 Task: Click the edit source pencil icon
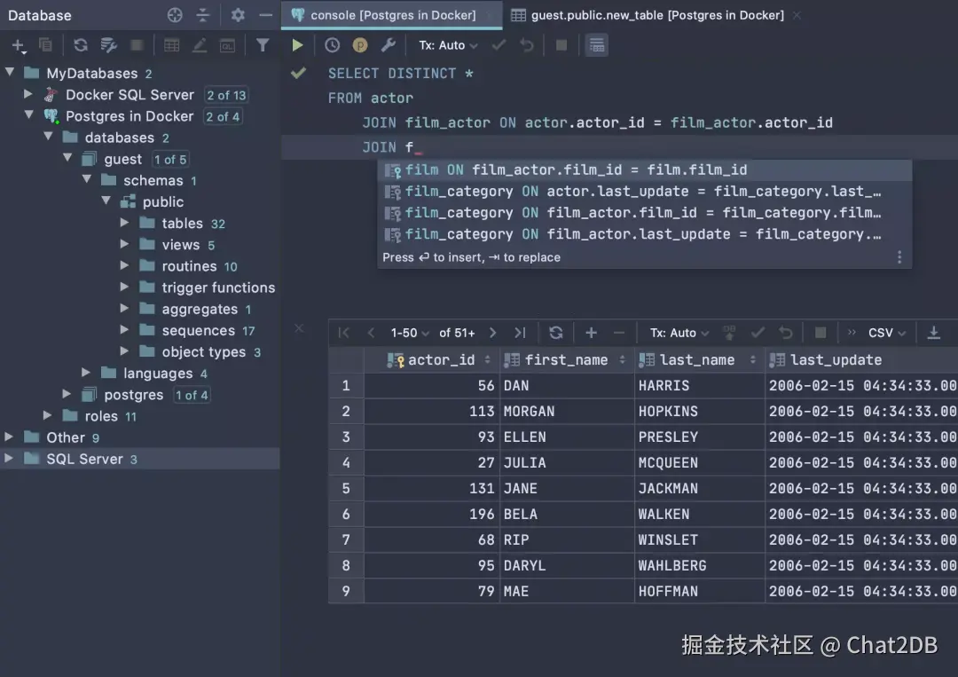[x=200, y=44]
